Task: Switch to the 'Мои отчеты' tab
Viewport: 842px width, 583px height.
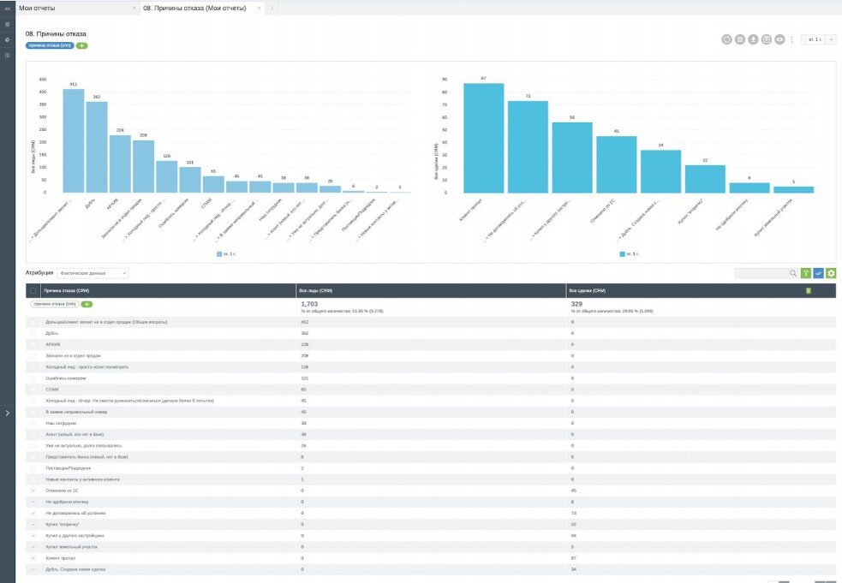Action: coord(37,8)
